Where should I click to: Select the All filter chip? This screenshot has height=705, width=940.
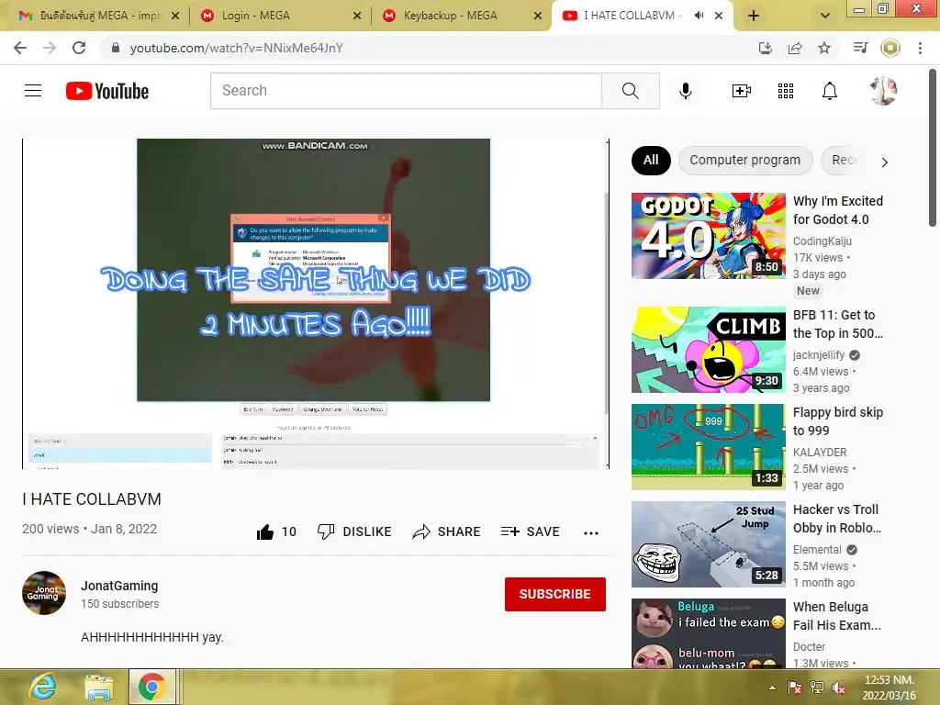click(x=651, y=160)
